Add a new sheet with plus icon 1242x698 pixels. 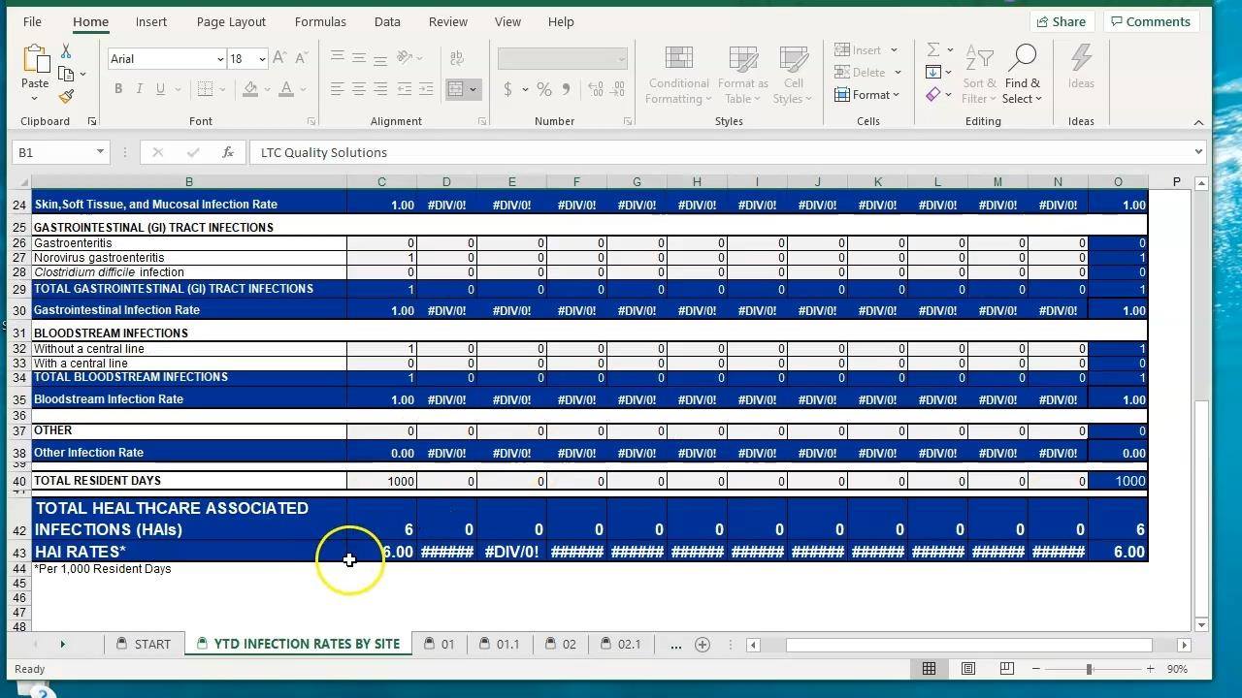click(703, 645)
